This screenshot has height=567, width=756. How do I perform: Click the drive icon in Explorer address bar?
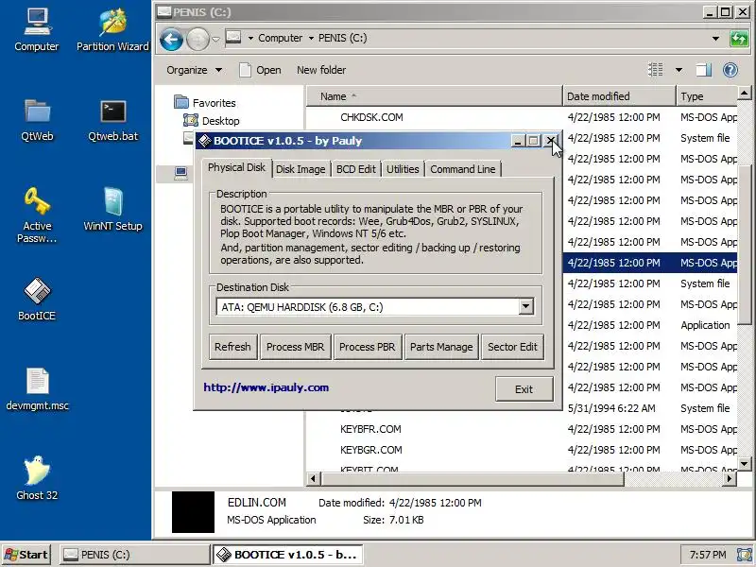[233, 37]
